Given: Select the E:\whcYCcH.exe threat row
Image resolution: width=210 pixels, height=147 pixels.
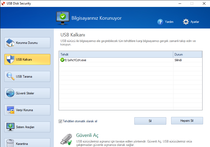Looking at the screenshot, I should (x=131, y=60).
